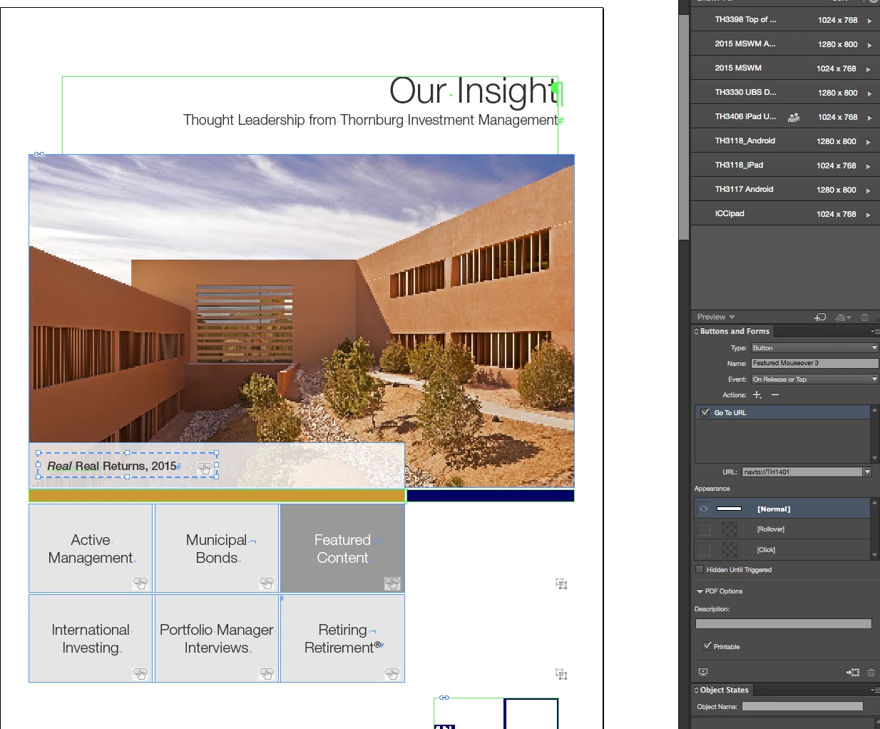
Task: Click button icon on Retiring Retirement tile
Action: [392, 673]
